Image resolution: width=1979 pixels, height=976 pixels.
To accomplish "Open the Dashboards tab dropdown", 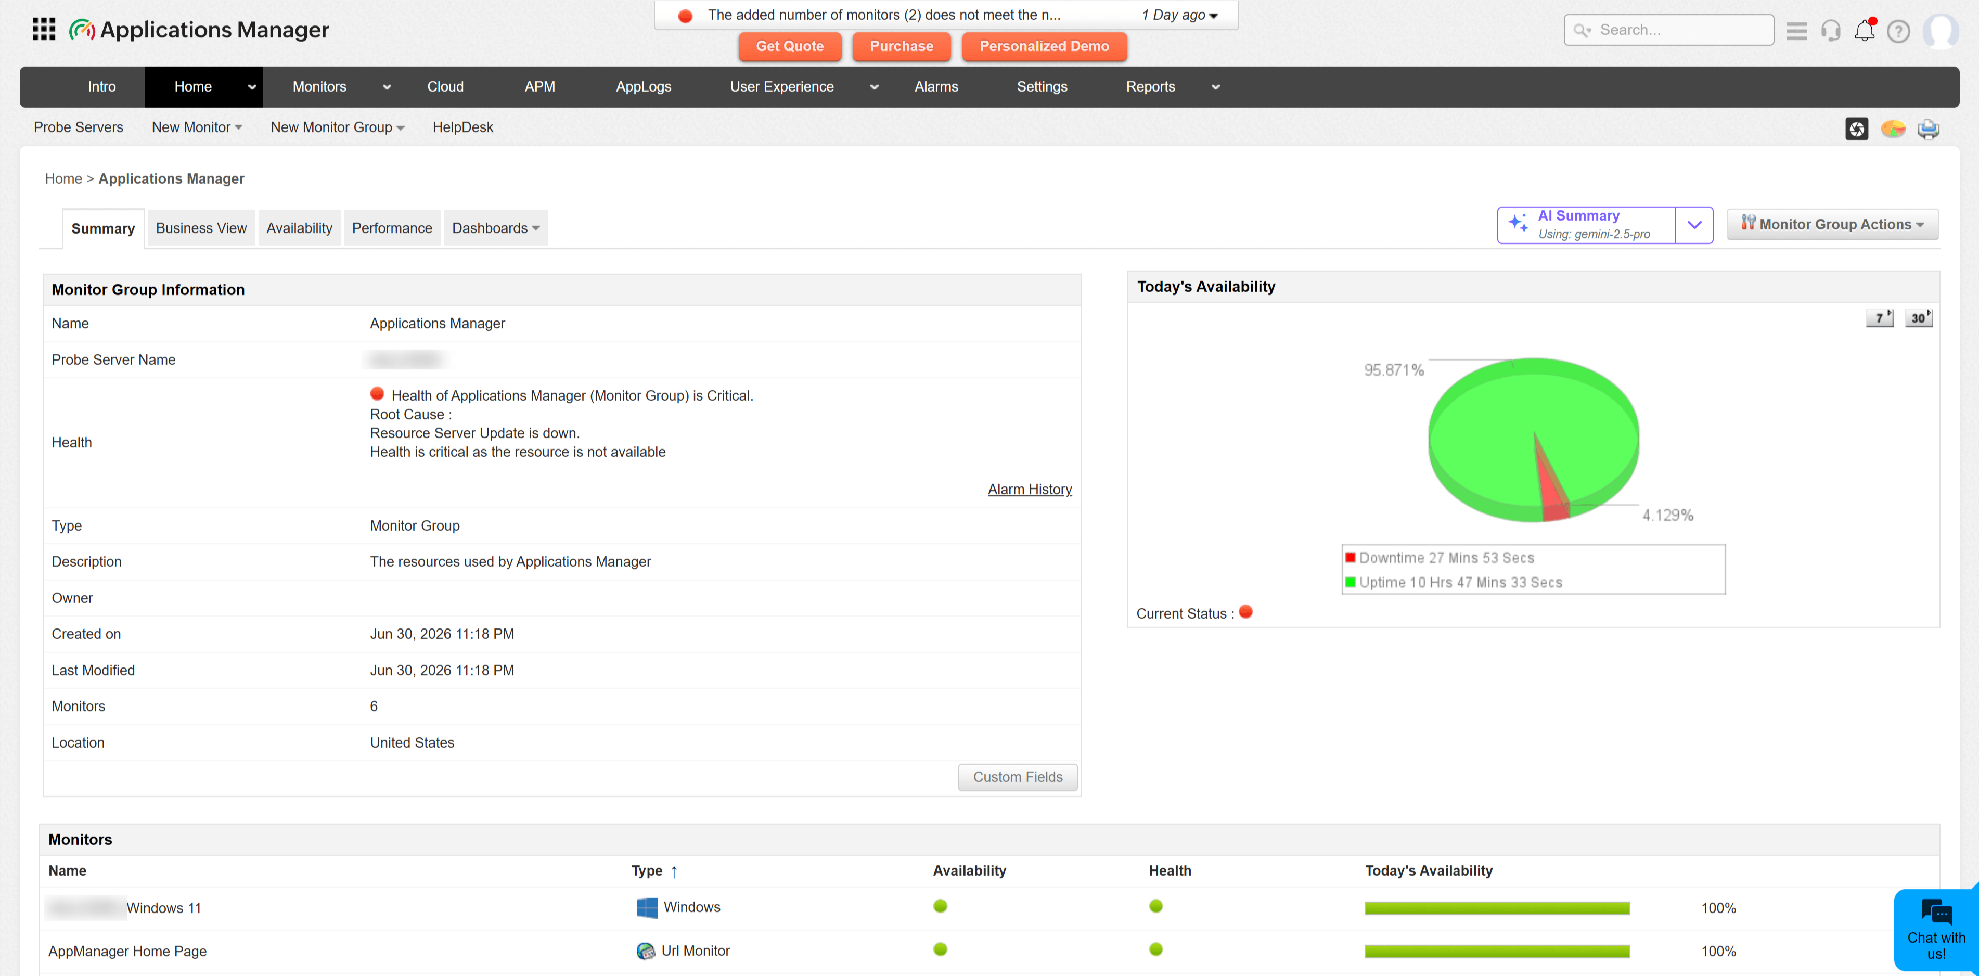I will (495, 228).
